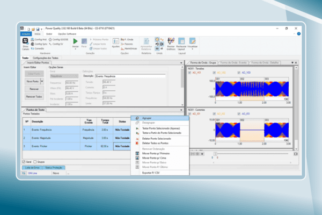Open Inserir/Editar Pontos panel dropdown arrow
322x215 pixels.
(x=181, y=63)
